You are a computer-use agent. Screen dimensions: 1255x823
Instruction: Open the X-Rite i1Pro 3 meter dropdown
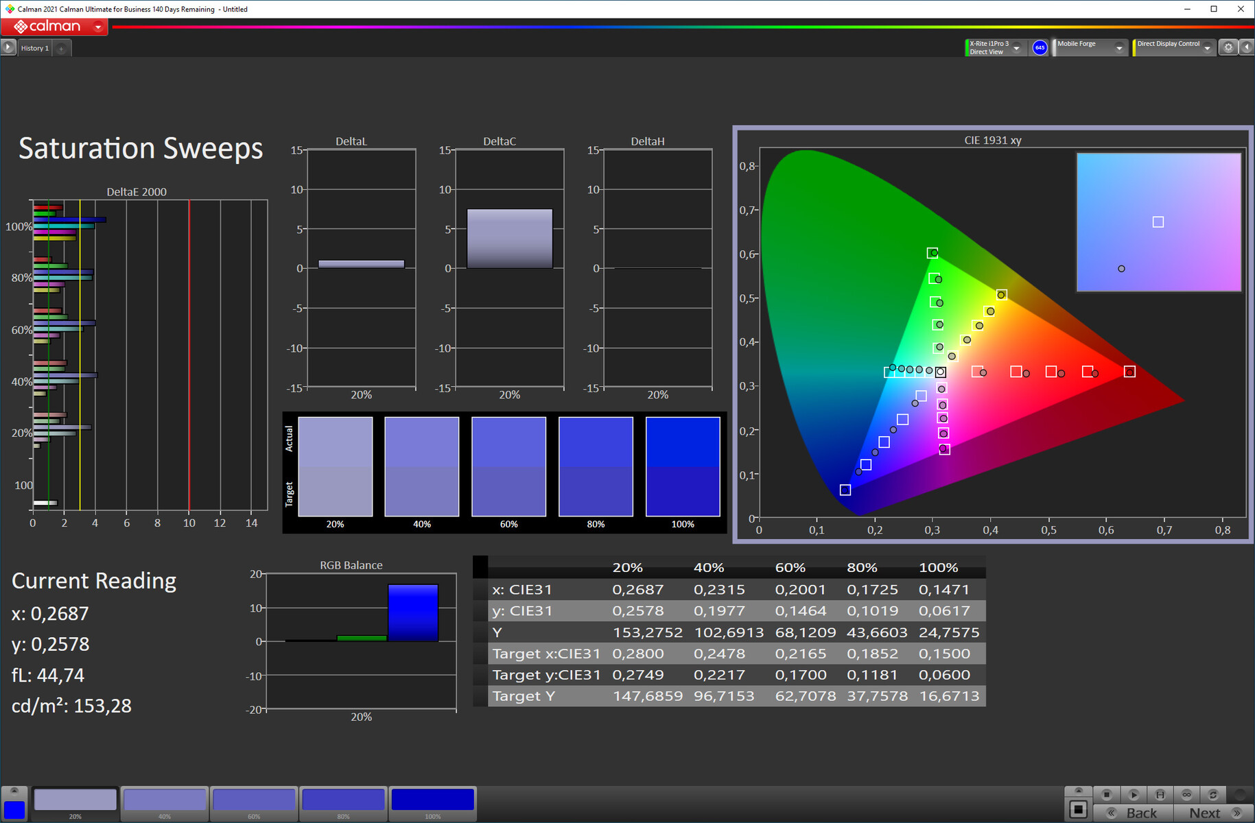point(1016,48)
